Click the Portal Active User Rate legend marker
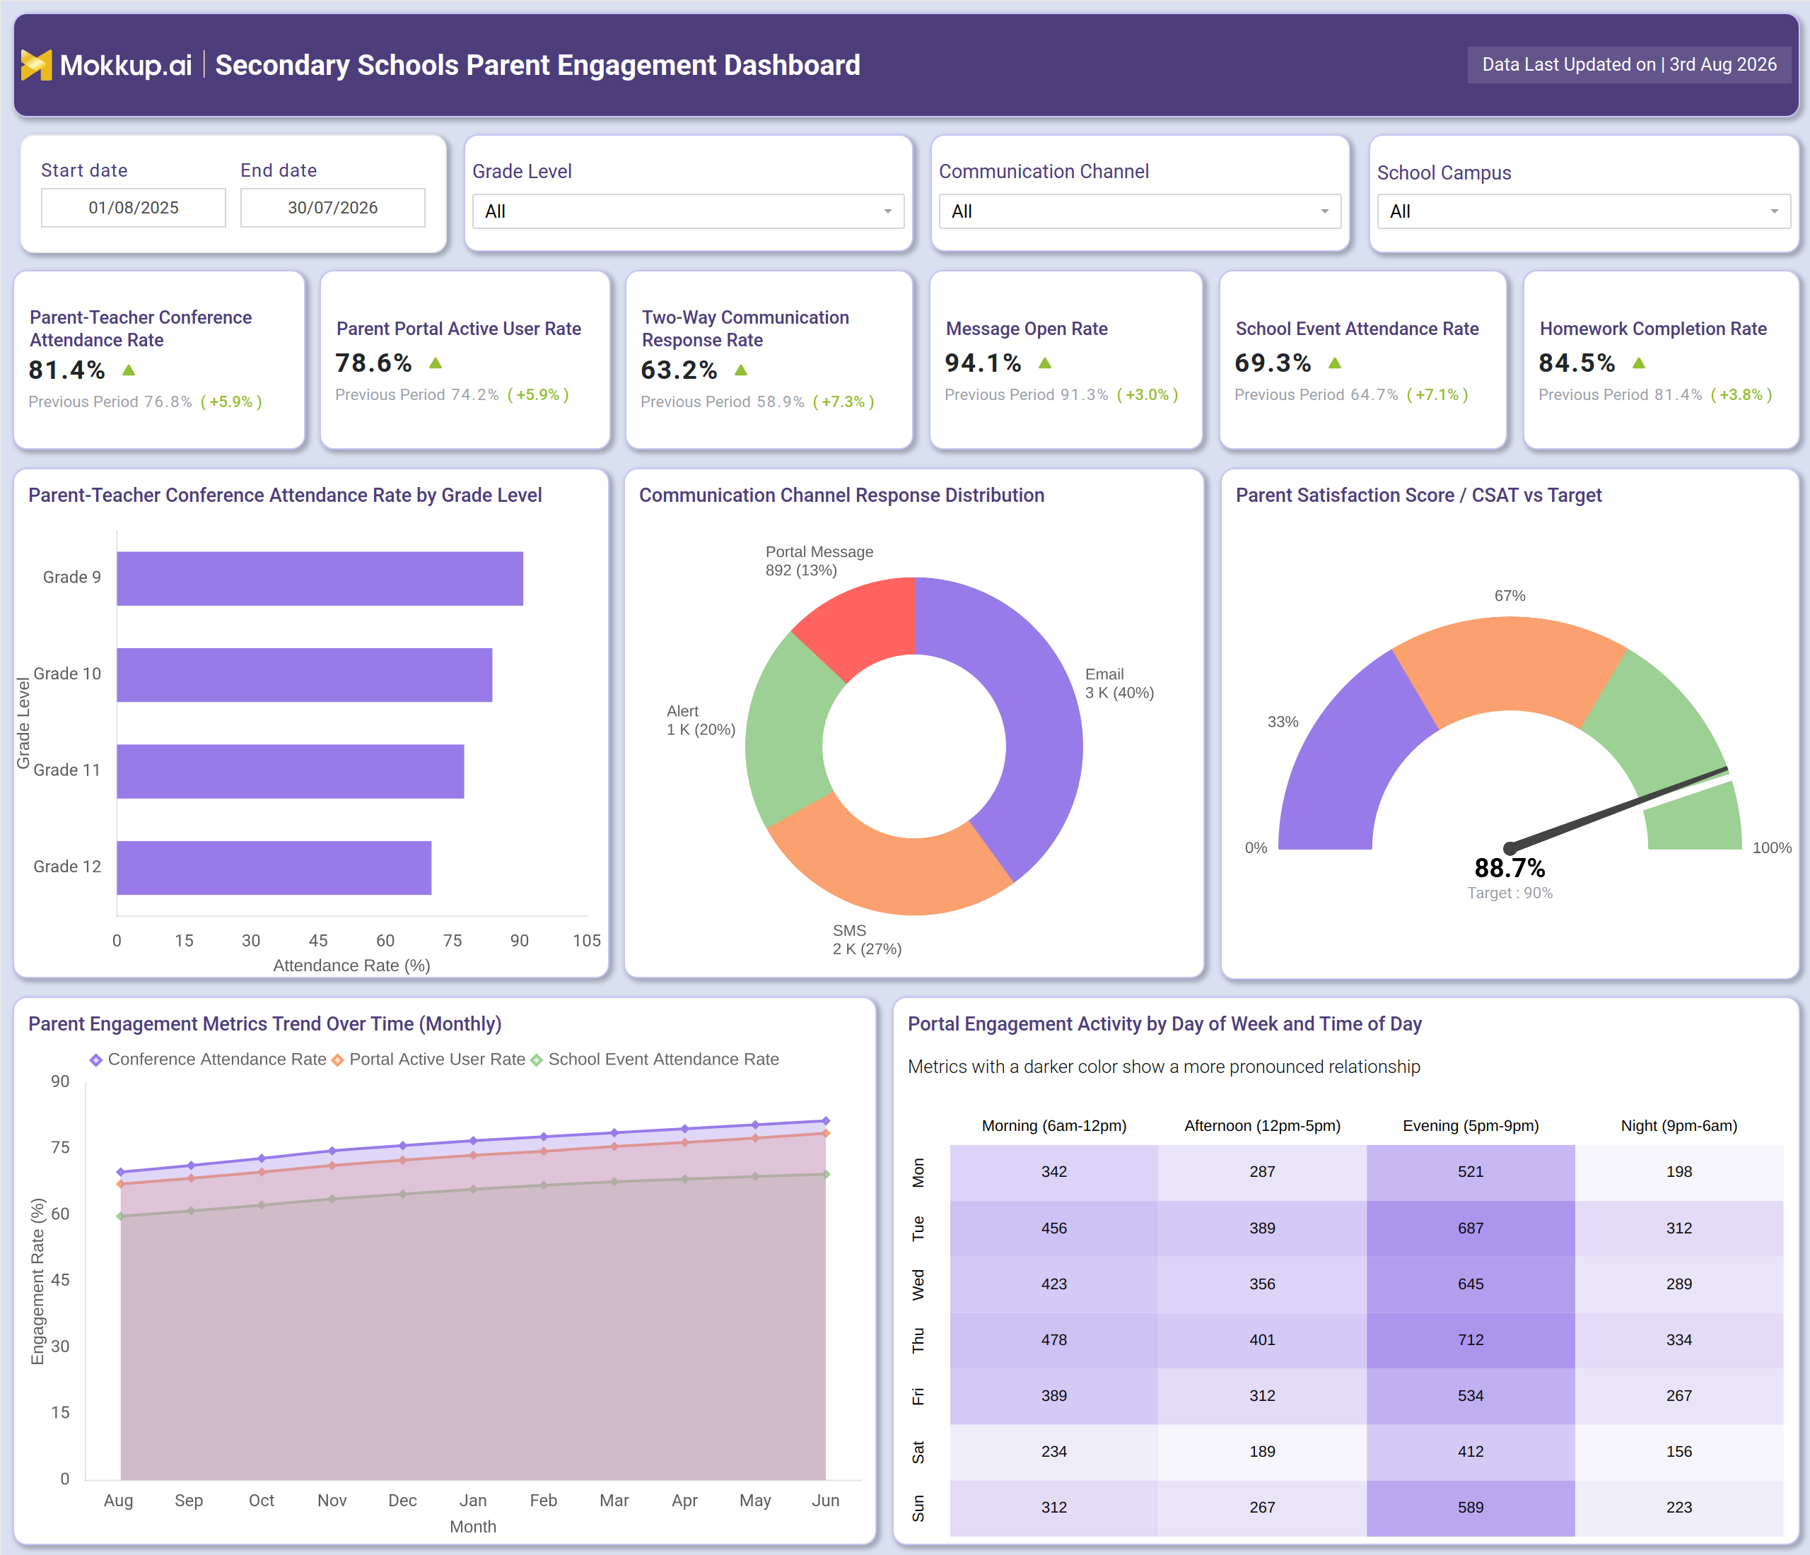This screenshot has height=1555, width=1810. tap(337, 1060)
